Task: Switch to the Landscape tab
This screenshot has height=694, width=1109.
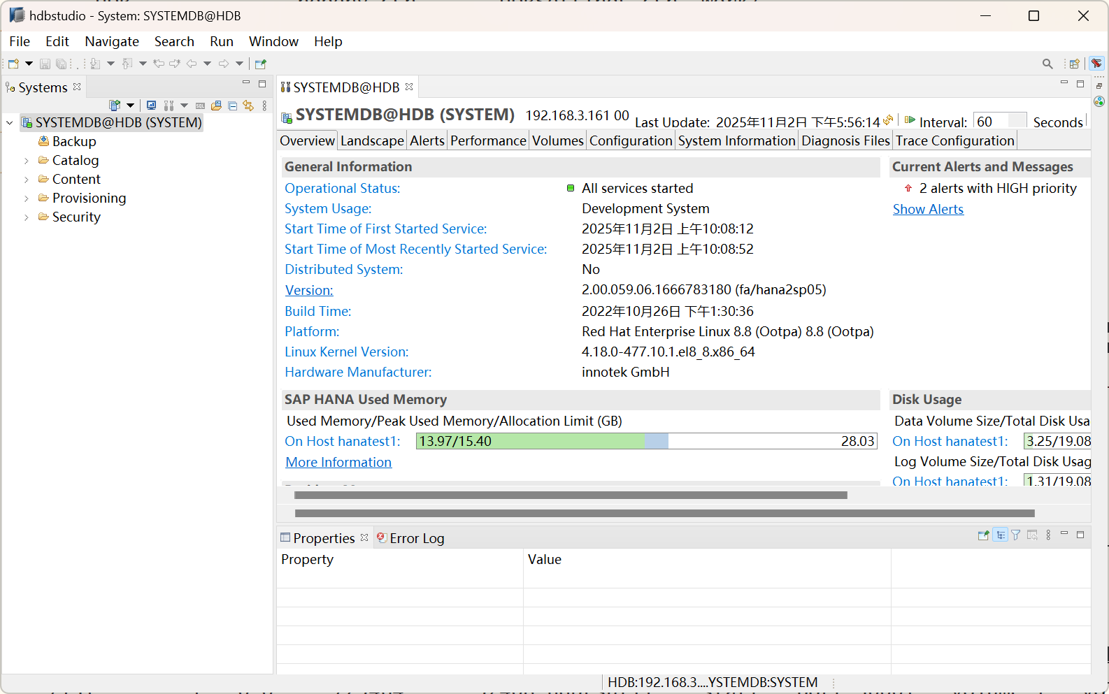Action: (372, 140)
